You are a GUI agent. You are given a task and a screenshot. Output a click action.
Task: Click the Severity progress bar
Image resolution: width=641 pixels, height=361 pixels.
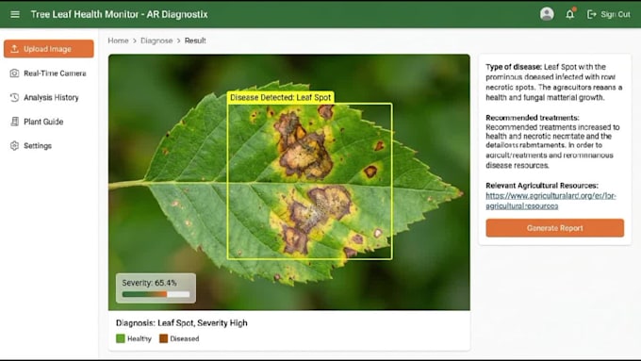click(156, 294)
